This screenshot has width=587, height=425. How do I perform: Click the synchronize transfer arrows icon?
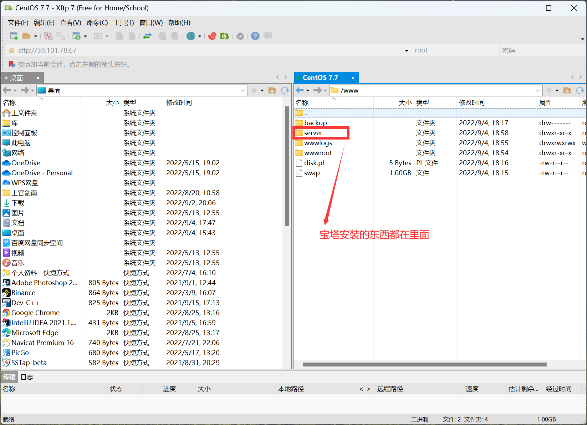147,36
